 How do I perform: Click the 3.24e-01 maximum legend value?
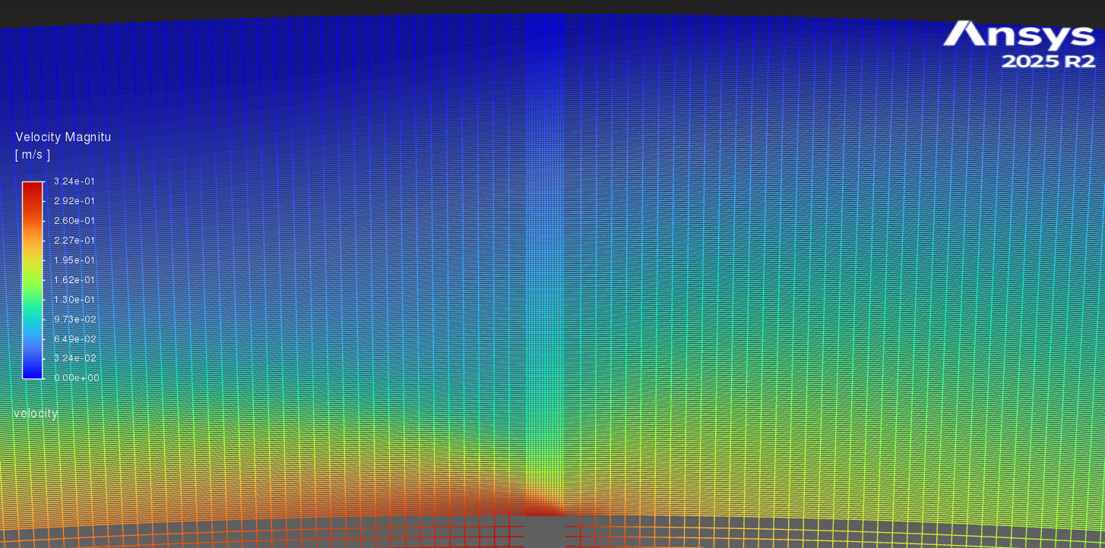coord(74,181)
